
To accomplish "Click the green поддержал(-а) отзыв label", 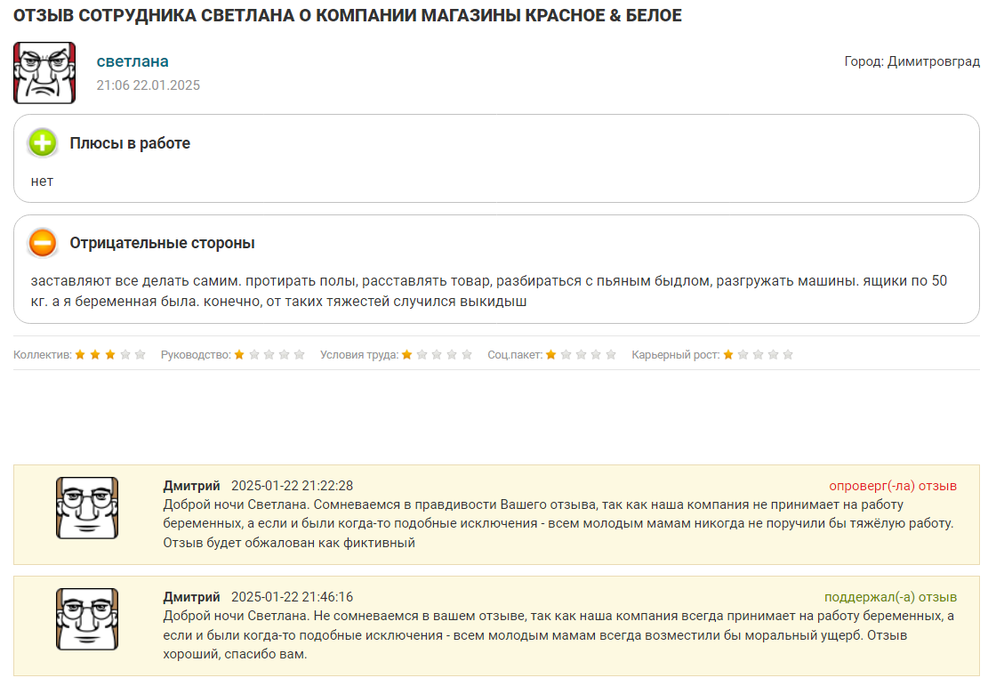I will click(x=890, y=596).
